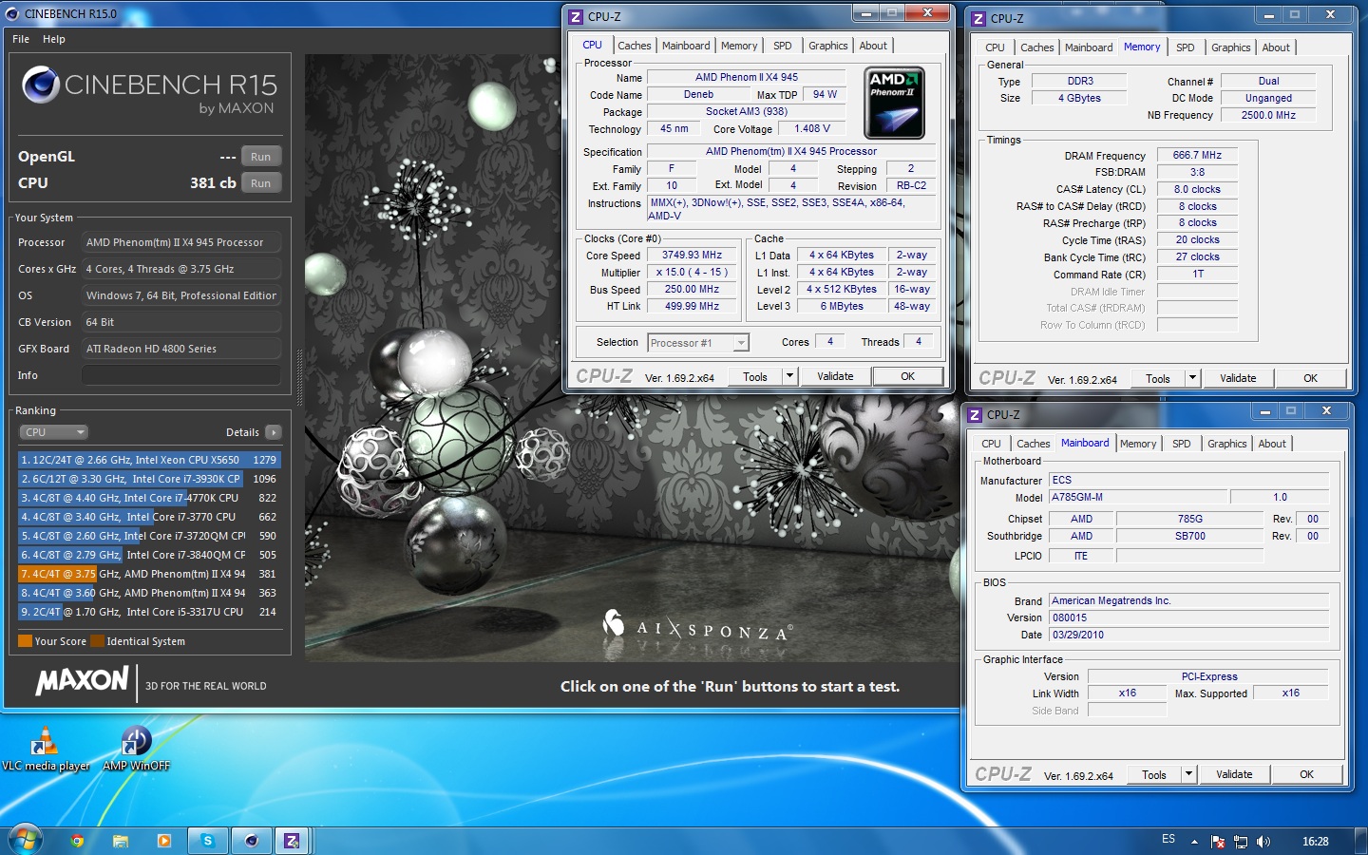The height and width of the screenshot is (855, 1368).
Task: Open the Help menu in Cinebench
Action: click(x=54, y=39)
